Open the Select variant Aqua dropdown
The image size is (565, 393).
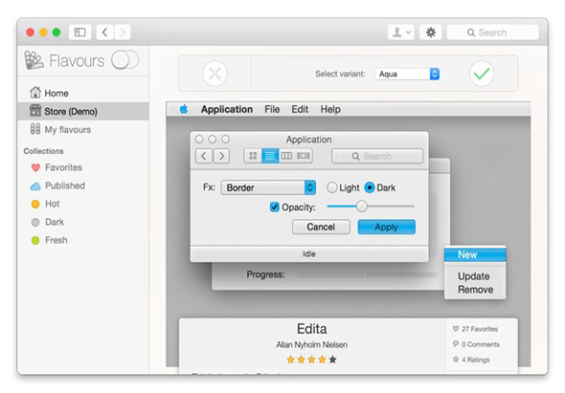[x=407, y=74]
